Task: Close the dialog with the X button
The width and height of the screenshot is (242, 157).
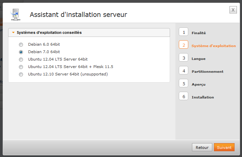Action: [233, 10]
